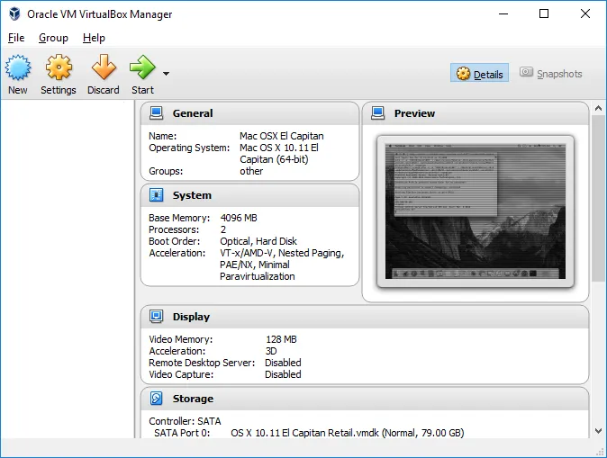Image resolution: width=607 pixels, height=458 pixels.
Task: Click the scrollbar up arrow
Action: click(x=598, y=108)
